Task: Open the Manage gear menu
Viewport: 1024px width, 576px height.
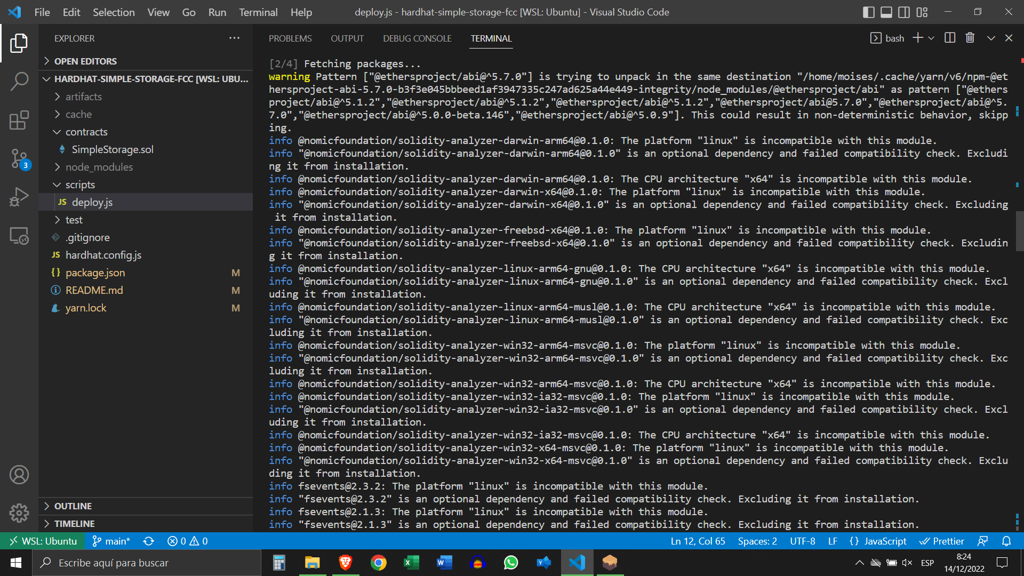Action: click(19, 513)
